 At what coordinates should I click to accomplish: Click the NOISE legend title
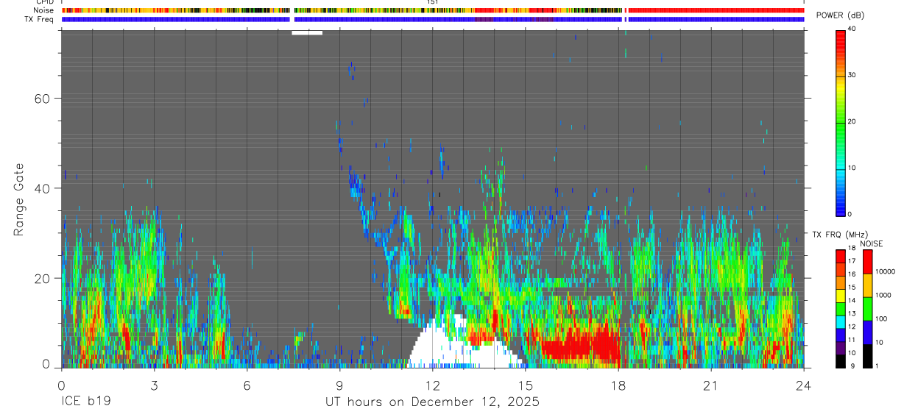click(872, 243)
